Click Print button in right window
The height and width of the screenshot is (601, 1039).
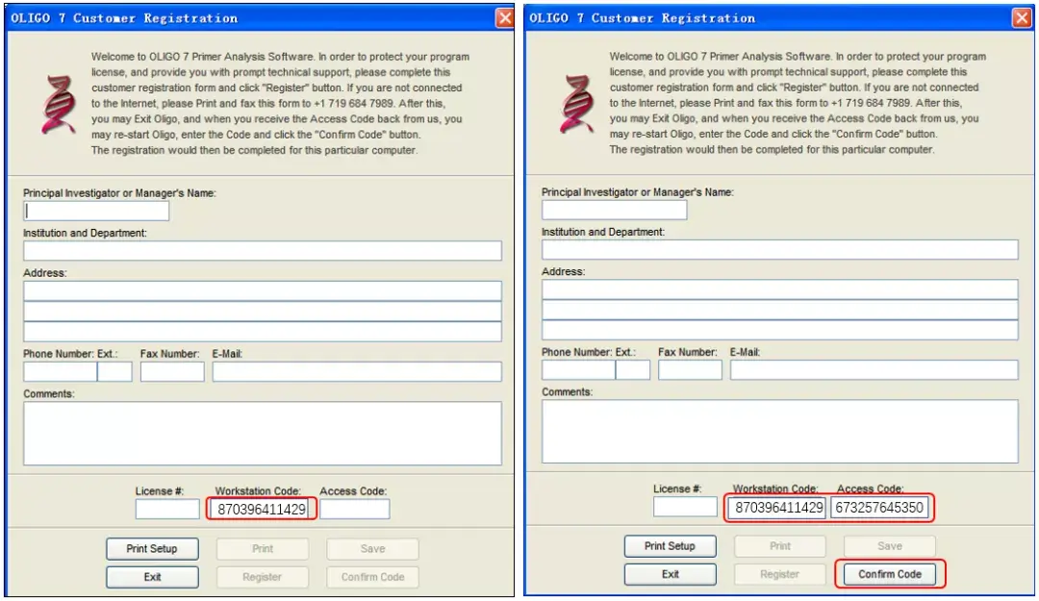780,546
